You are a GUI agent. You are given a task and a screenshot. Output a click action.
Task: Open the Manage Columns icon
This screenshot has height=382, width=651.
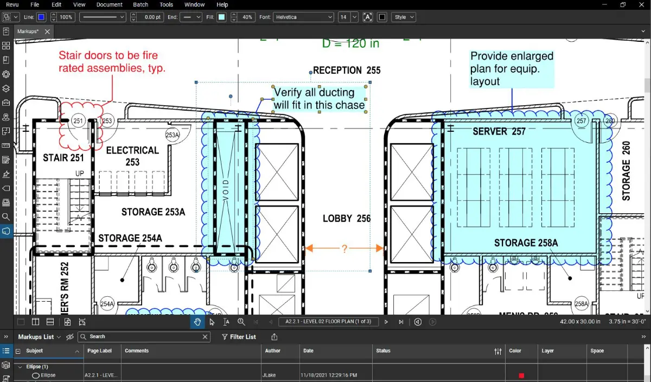[x=498, y=351]
